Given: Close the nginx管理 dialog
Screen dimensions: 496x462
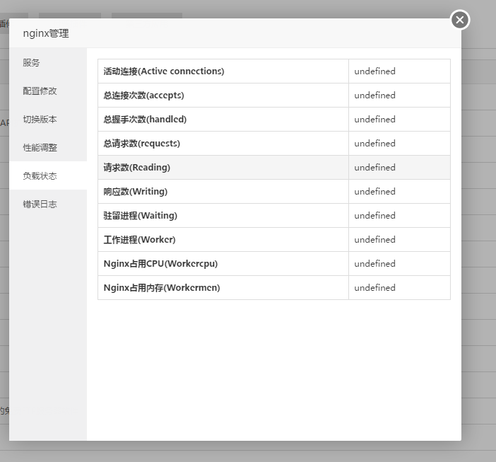Looking at the screenshot, I should click(x=460, y=20).
